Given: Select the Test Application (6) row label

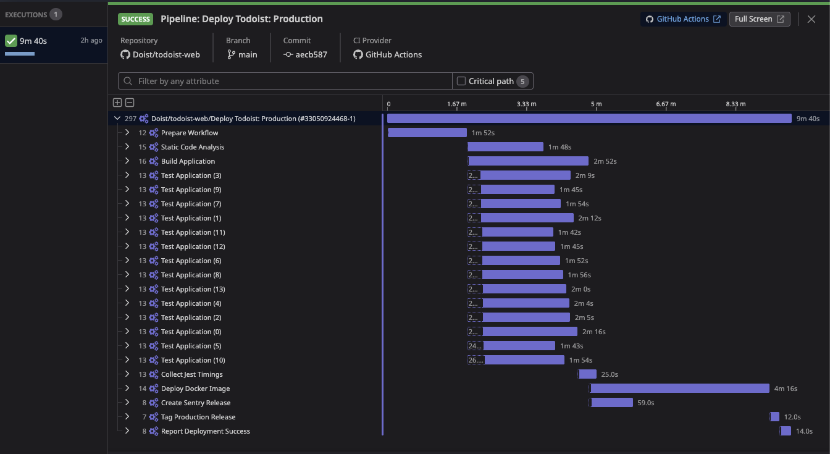Looking at the screenshot, I should click(191, 261).
